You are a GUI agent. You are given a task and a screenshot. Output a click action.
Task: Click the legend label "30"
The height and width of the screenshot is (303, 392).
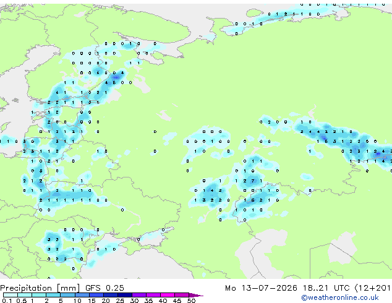coord(134,301)
